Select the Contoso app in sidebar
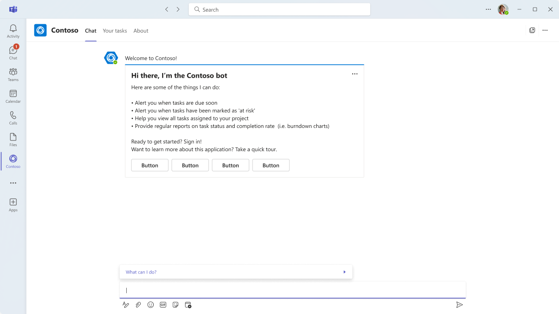559x314 pixels. 13,161
